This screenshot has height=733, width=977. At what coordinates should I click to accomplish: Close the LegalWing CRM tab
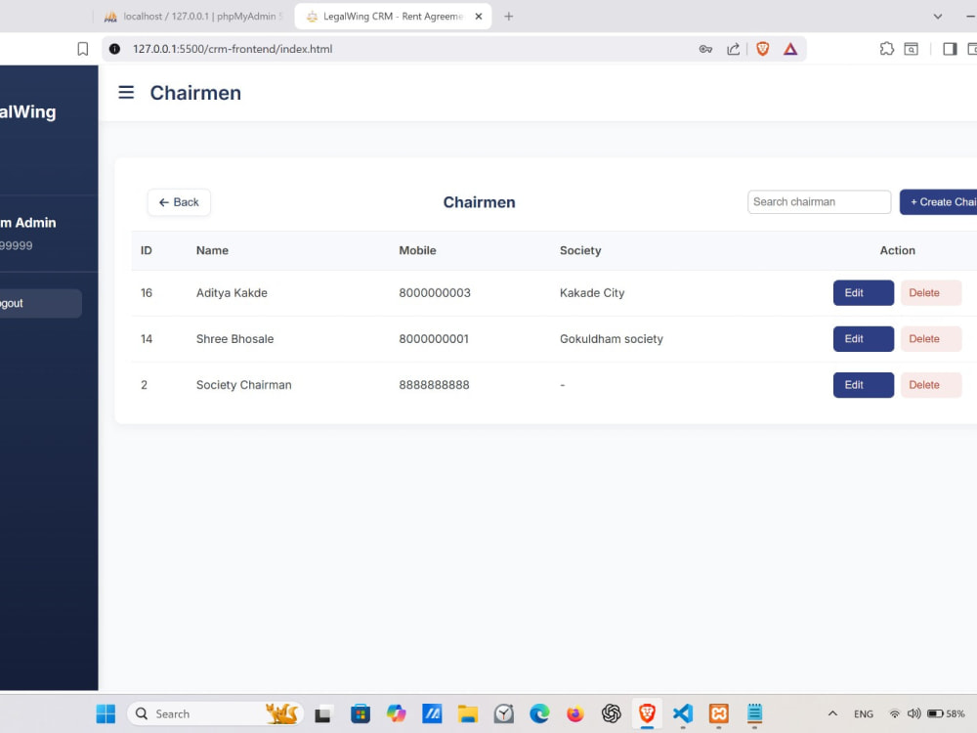point(479,17)
